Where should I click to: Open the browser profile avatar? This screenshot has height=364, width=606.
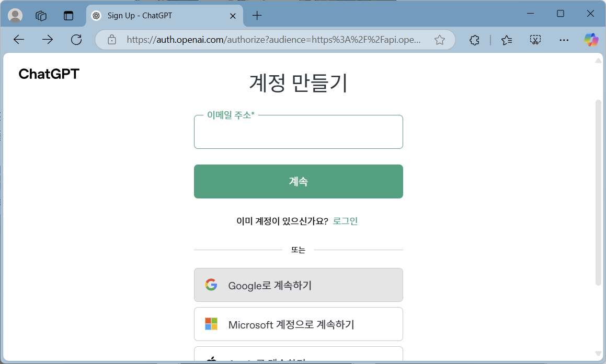point(15,16)
